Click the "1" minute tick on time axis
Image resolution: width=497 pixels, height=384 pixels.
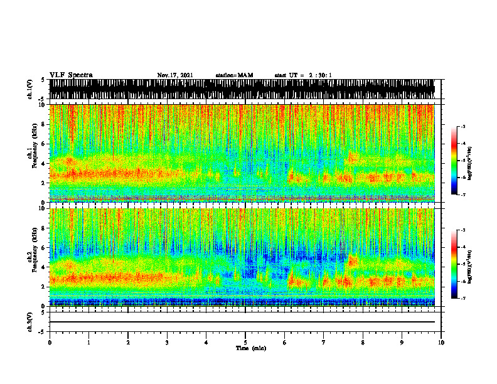click(x=89, y=343)
